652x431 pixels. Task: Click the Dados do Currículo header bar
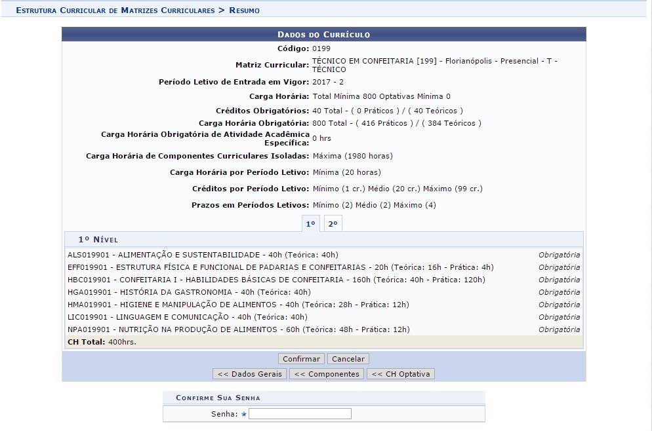[x=324, y=35]
